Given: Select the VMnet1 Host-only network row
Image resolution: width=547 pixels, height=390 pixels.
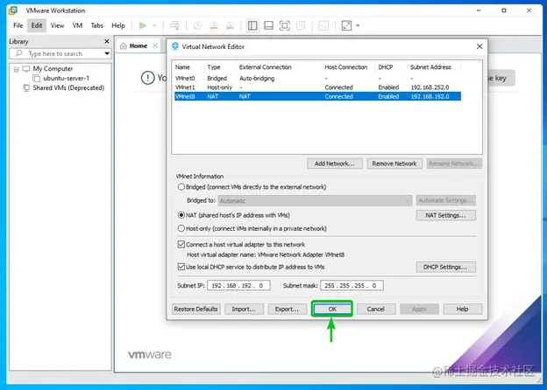Looking at the screenshot, I should (317, 87).
